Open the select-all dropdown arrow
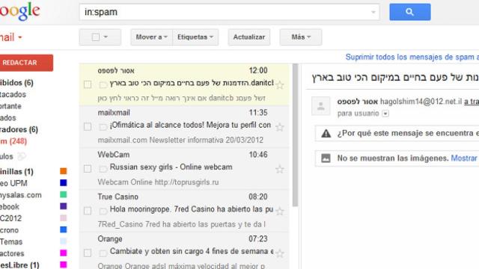 click(106, 37)
